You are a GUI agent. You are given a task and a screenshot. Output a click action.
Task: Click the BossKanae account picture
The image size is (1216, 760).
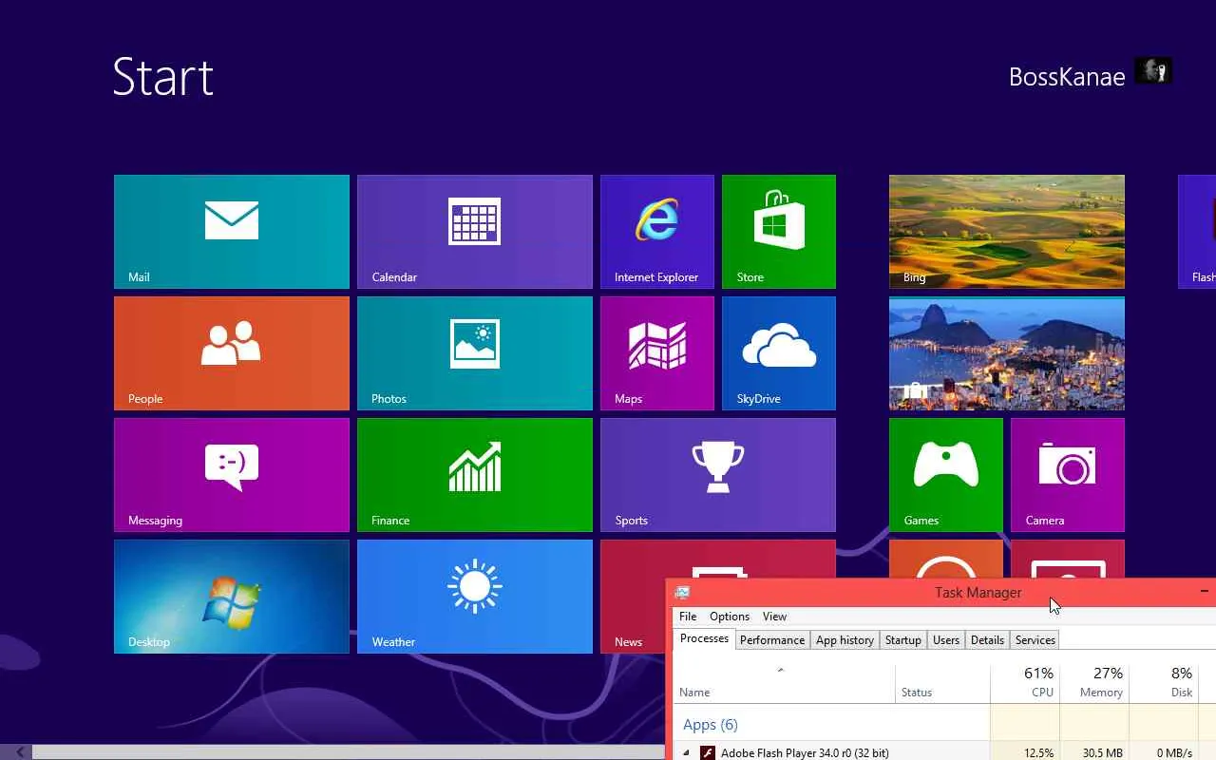pyautogui.click(x=1153, y=71)
